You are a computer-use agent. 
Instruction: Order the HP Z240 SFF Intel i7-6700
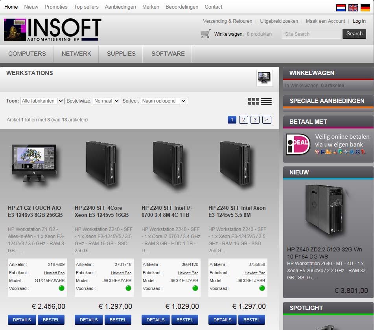click(x=184, y=320)
